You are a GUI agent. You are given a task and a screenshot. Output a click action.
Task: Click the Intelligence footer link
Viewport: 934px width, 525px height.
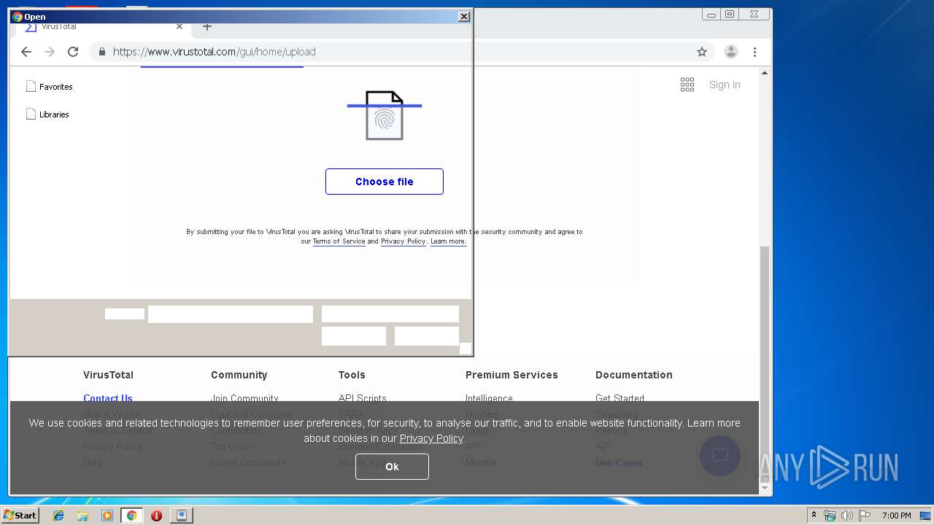489,398
